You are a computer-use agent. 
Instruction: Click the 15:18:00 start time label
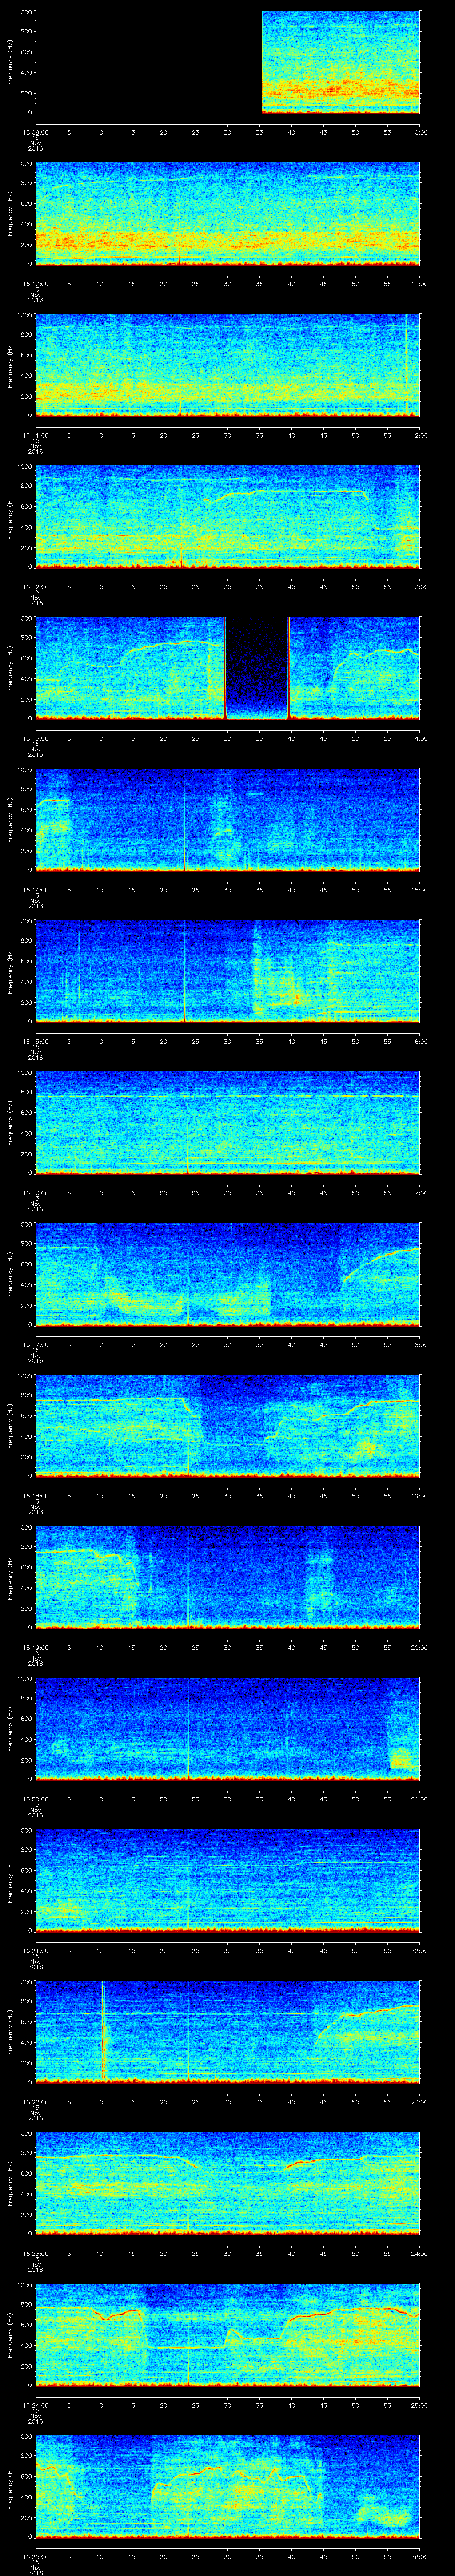pyautogui.click(x=35, y=1496)
